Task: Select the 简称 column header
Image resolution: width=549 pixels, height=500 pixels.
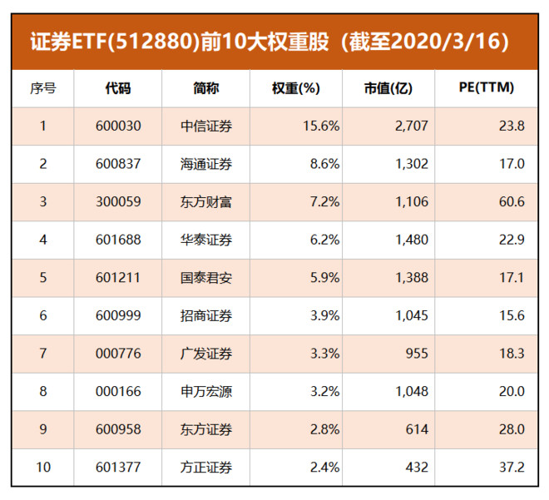Action: pyautogui.click(x=206, y=88)
